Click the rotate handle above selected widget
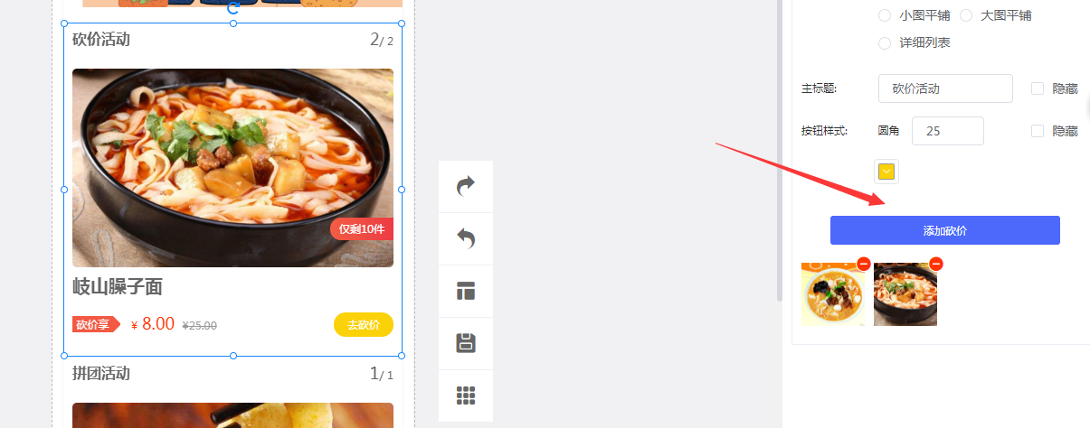Image resolution: width=1090 pixels, height=428 pixels. coord(233,7)
